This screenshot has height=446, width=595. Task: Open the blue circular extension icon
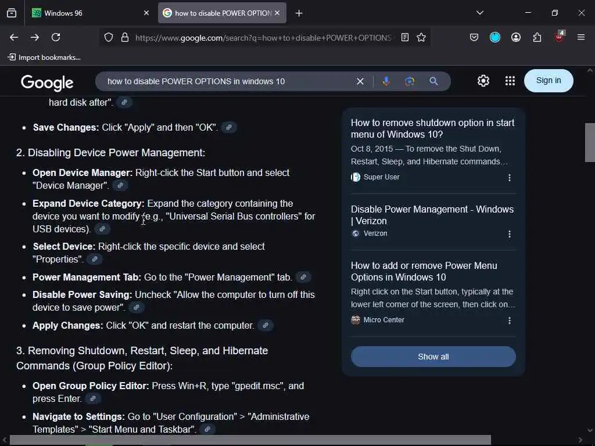495,37
